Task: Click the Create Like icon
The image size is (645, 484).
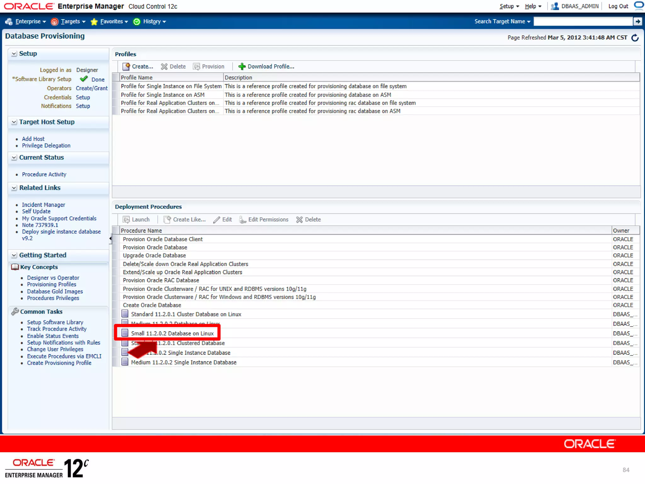Action: click(x=167, y=220)
